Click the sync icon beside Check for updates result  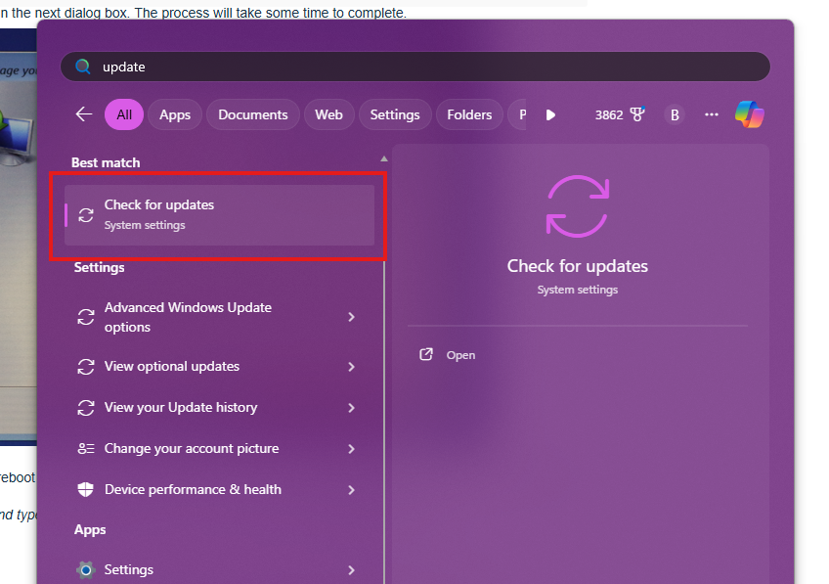(86, 215)
